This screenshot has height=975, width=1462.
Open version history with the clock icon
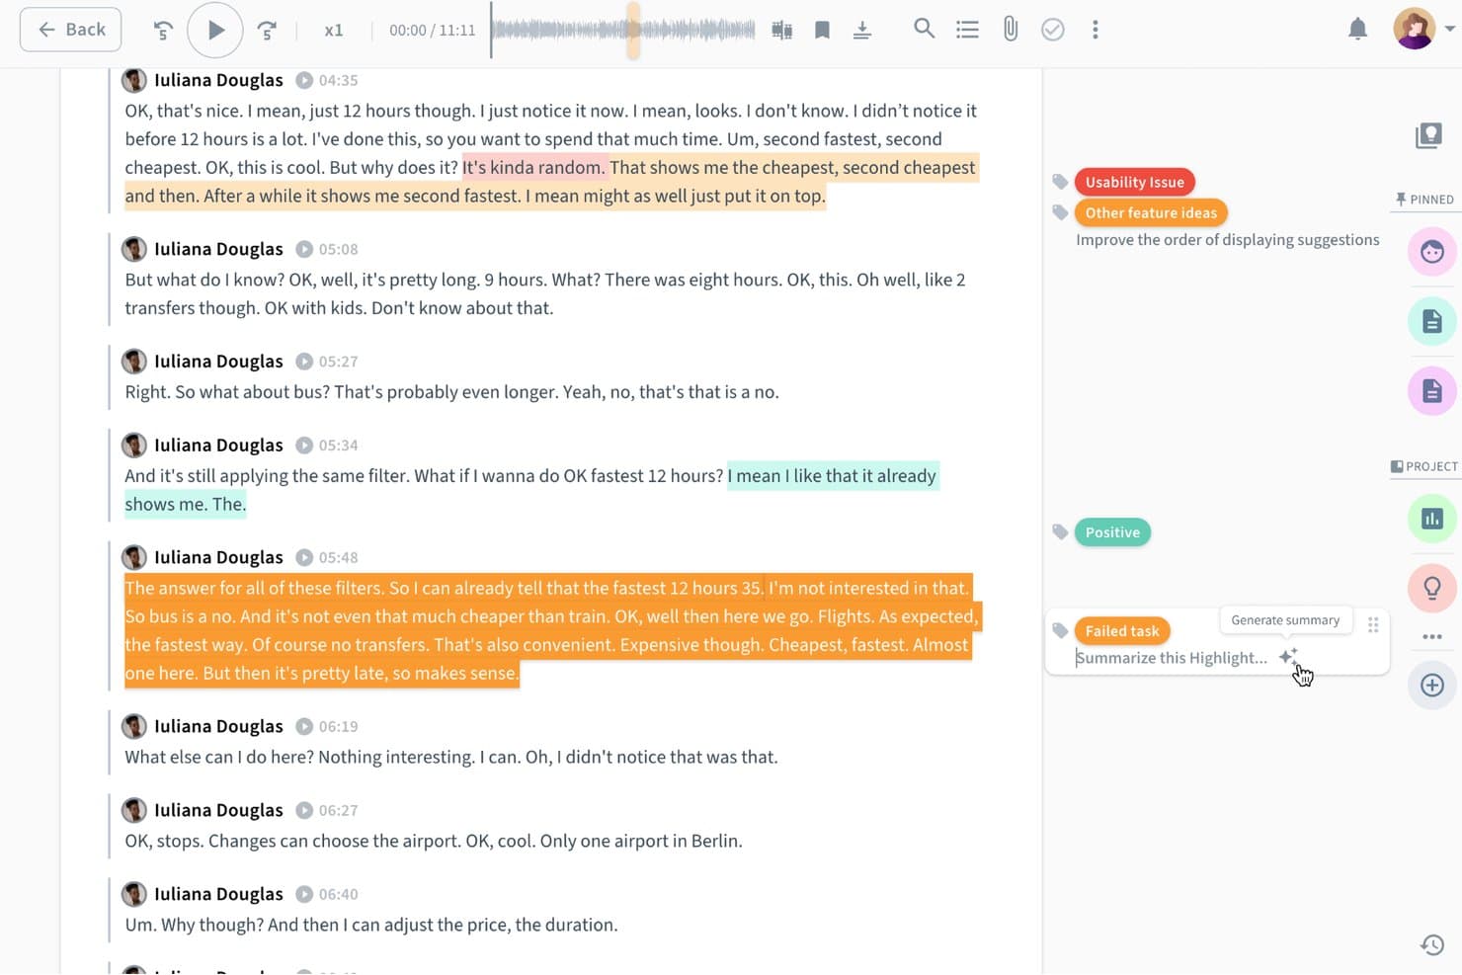point(1432,945)
